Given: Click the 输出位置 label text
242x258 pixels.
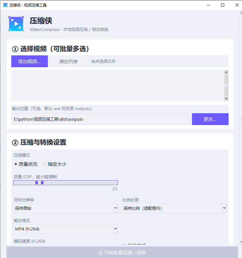Looking at the screenshot, I should [52, 109].
